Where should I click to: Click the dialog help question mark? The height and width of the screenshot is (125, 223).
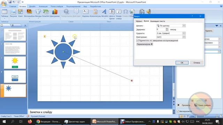pyautogui.click(x=192, y=16)
